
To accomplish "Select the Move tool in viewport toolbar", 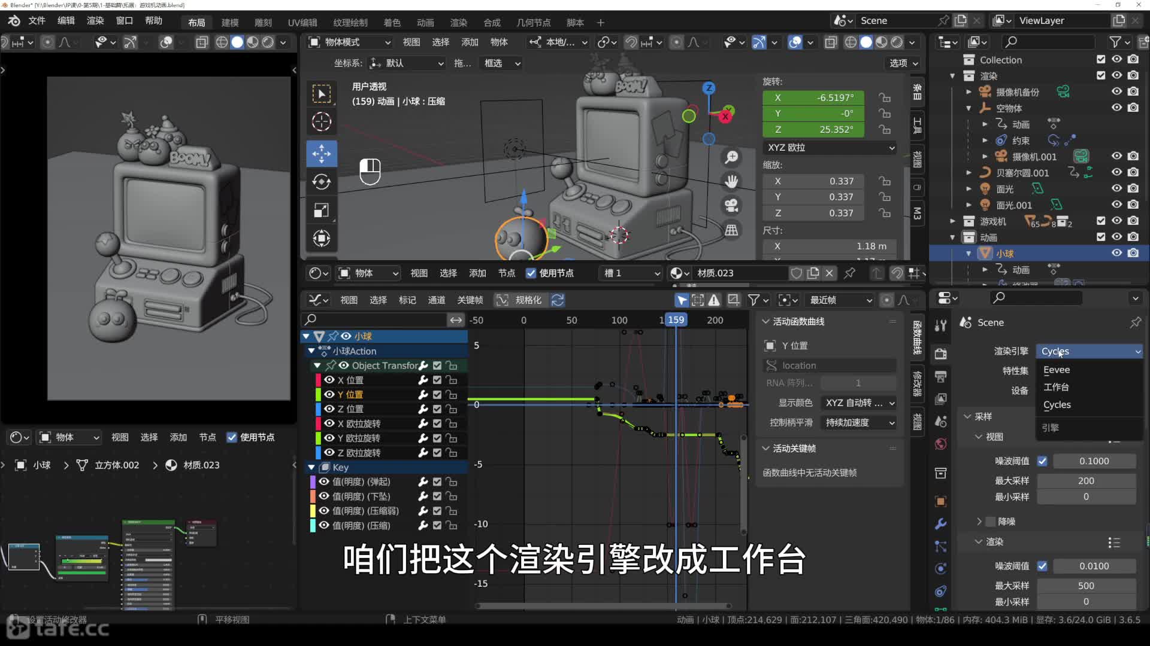I will [322, 153].
